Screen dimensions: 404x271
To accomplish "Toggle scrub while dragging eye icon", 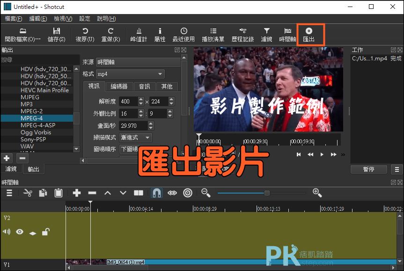I will (172, 193).
